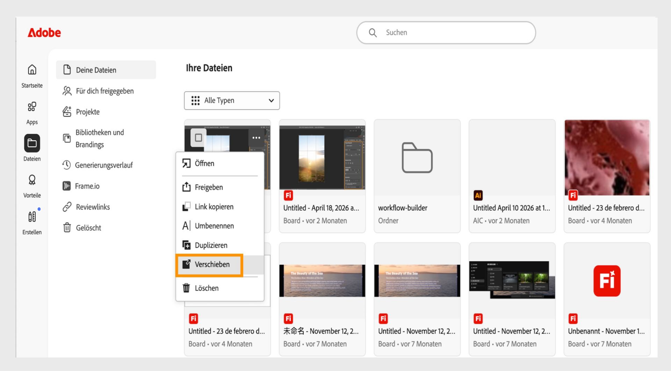Open the red splash Untitled - 23 de febrero thumbnail
This screenshot has height=371, width=671.
click(x=607, y=158)
